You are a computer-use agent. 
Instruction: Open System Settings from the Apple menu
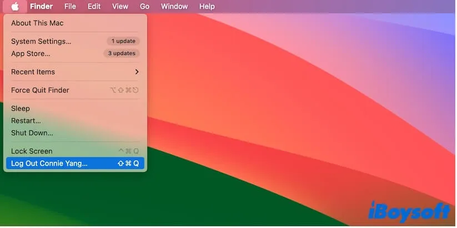(41, 42)
